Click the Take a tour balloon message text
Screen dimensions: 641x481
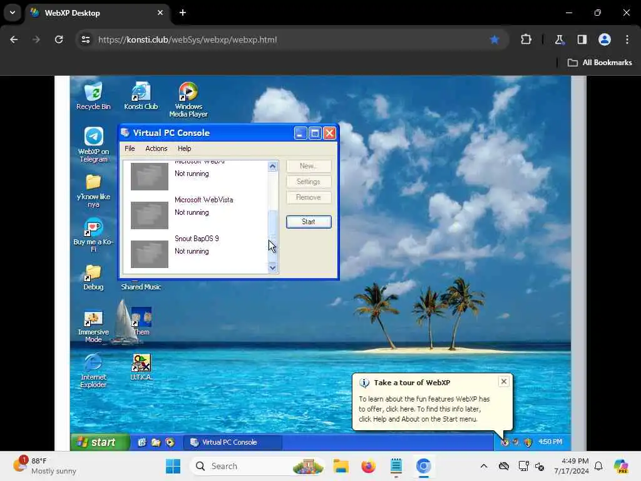coord(424,408)
